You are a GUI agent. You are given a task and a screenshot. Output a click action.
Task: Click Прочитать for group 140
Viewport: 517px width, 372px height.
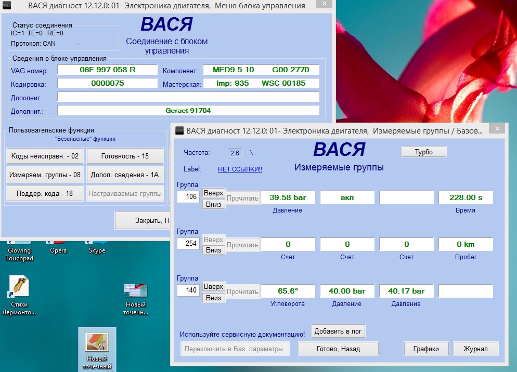click(x=243, y=291)
